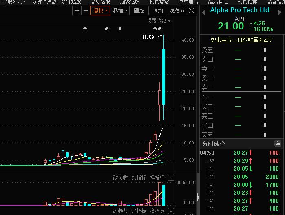Click the cyan volume bar at right

tap(163, 195)
